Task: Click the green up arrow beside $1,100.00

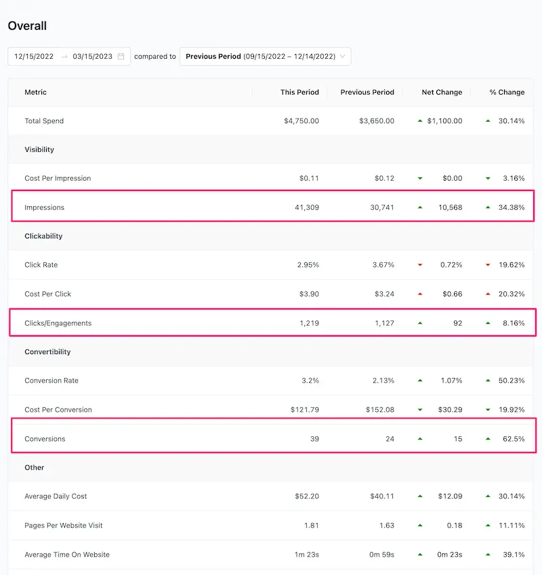Action: [x=420, y=121]
